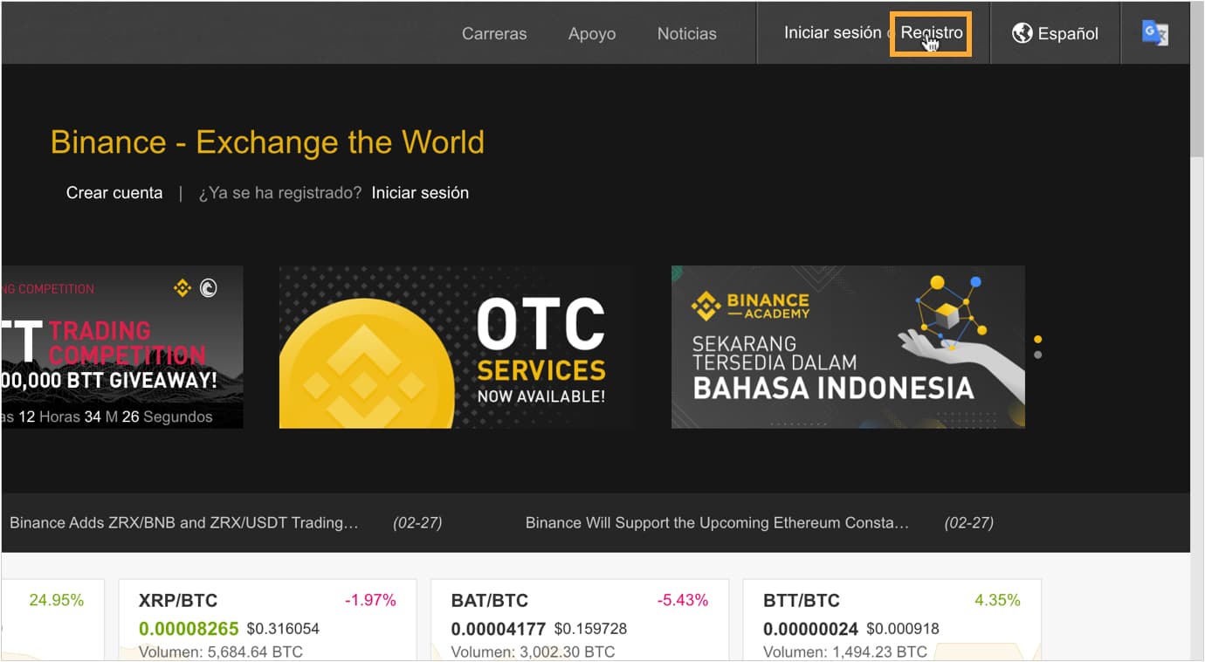Click the 4.35% change value
This screenshot has width=1205, height=662.
point(997,601)
